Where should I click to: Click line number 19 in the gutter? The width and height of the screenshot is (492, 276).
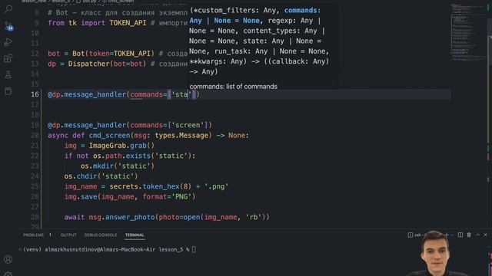[35, 125]
